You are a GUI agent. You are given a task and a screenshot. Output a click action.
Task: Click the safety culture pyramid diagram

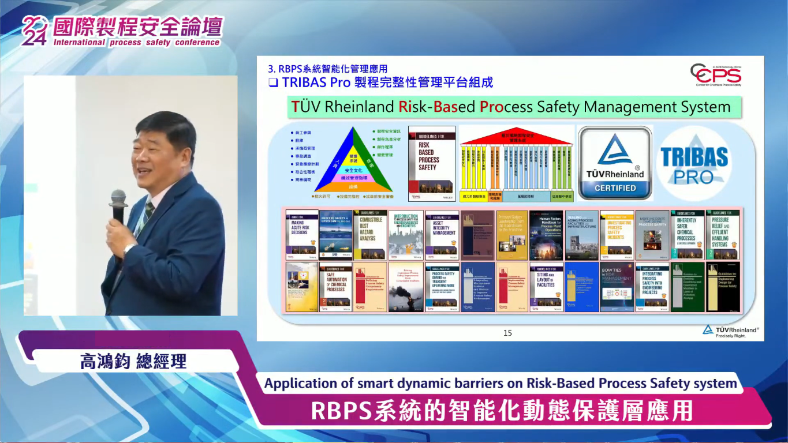click(353, 159)
